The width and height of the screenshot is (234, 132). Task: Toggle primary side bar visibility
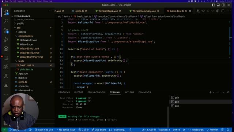(213, 5)
